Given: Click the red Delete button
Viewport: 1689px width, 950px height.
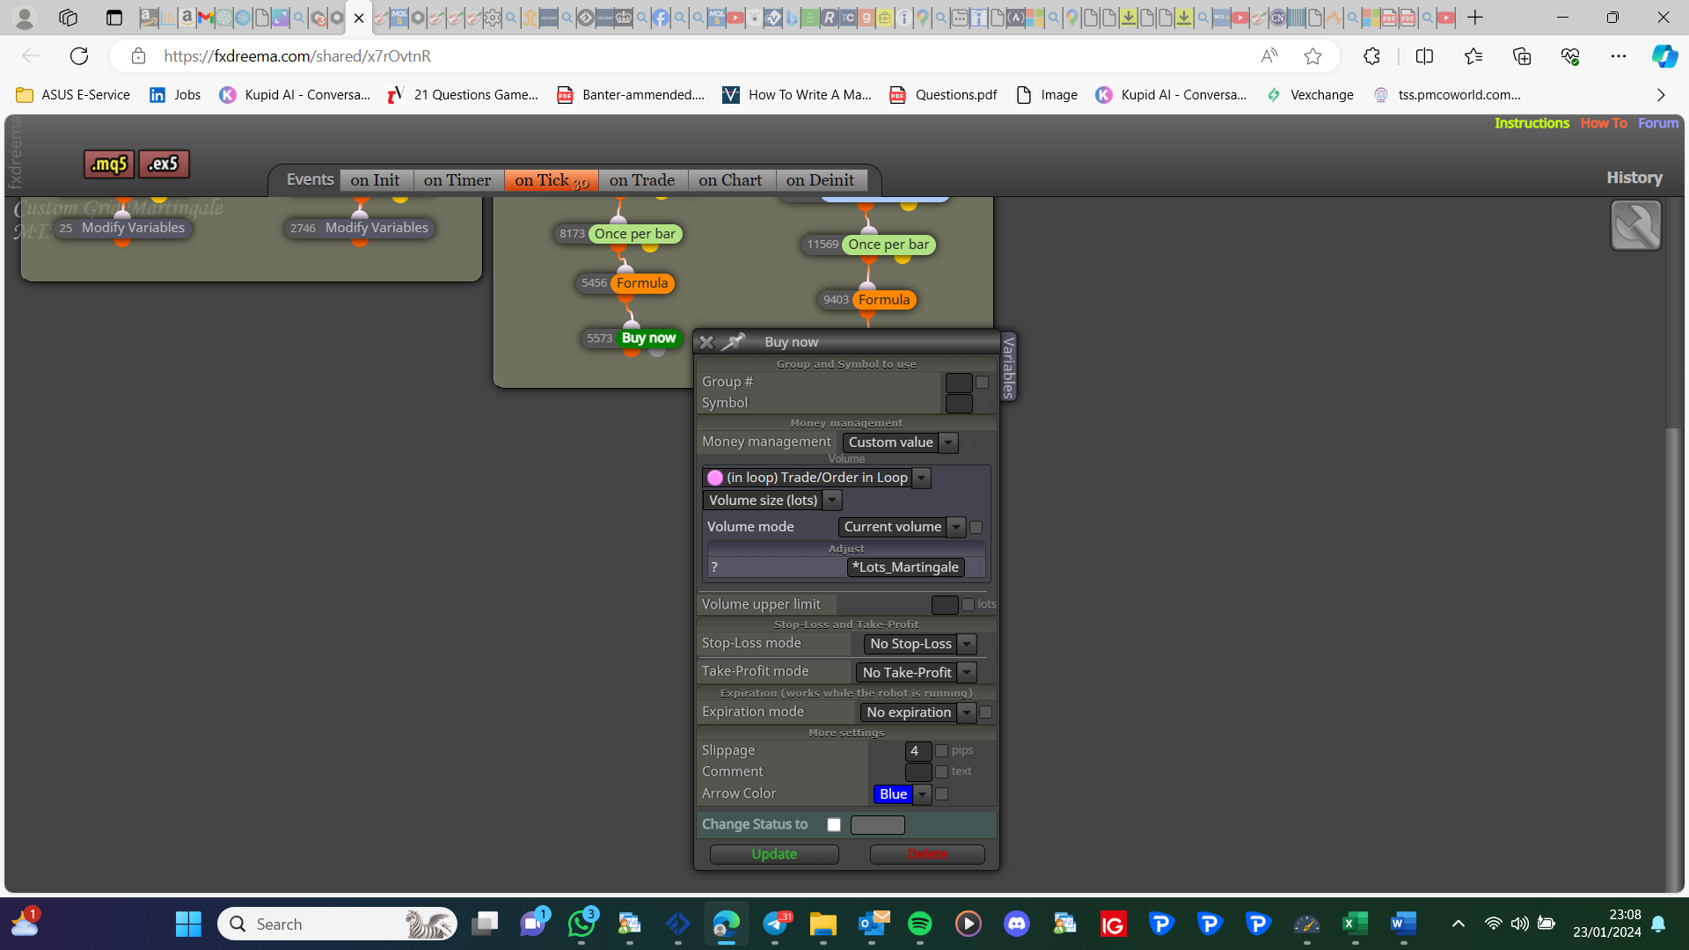Looking at the screenshot, I should [927, 854].
